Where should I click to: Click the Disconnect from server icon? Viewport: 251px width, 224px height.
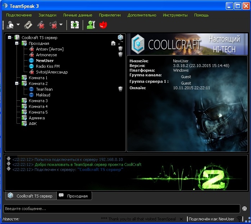point(41,25)
